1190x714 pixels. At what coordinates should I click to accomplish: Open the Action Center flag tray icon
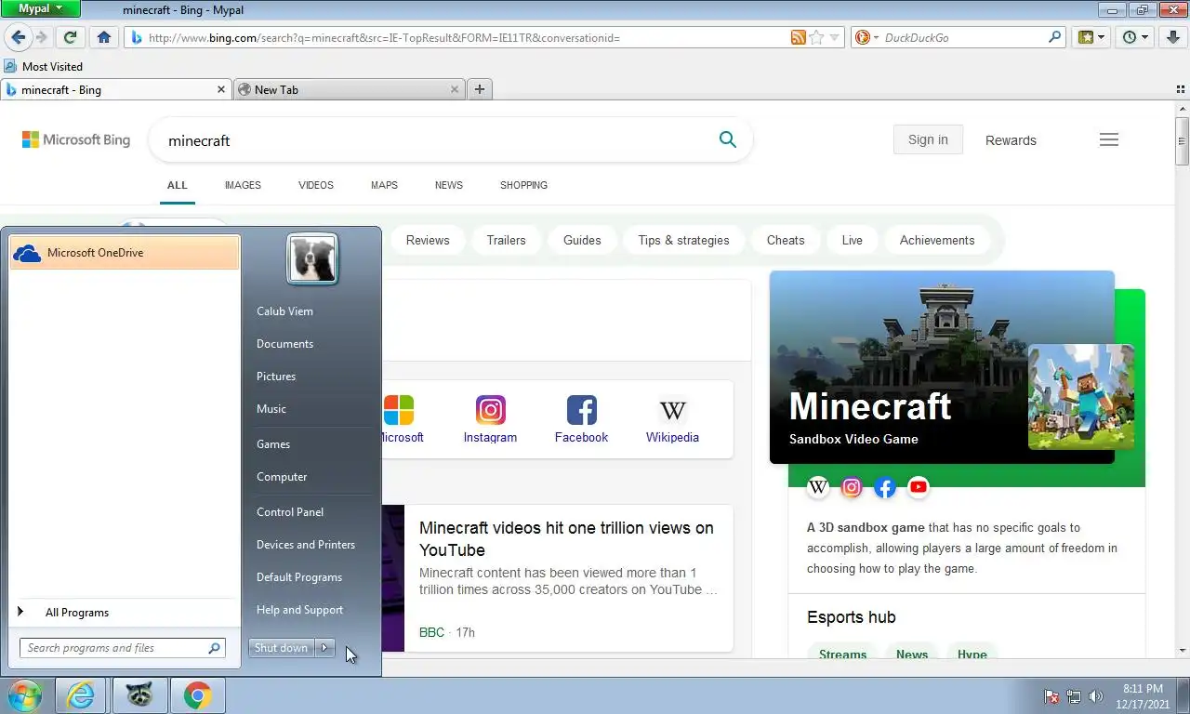tap(1051, 695)
